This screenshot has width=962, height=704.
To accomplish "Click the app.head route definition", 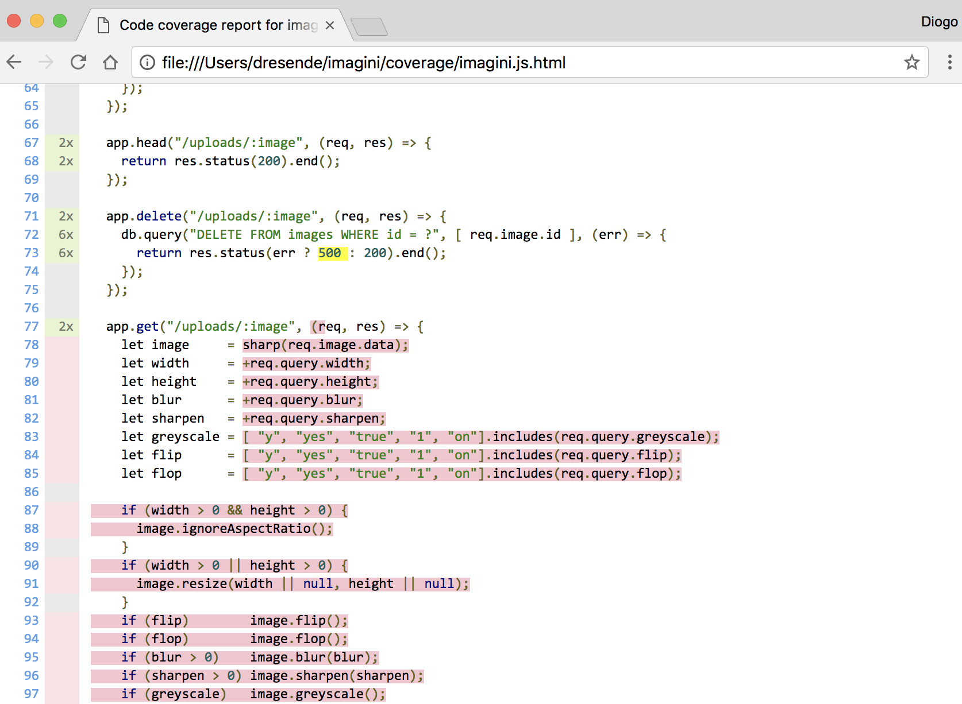I will click(x=268, y=143).
